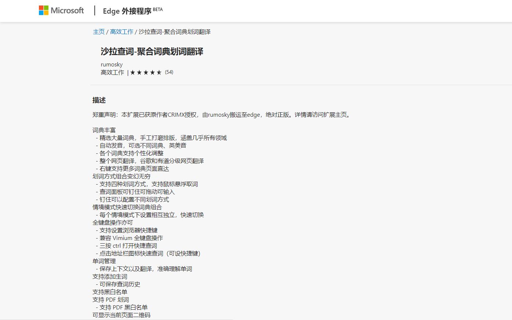This screenshot has height=320, width=512.
Task: Click the Microsoft logo
Action: [61, 10]
